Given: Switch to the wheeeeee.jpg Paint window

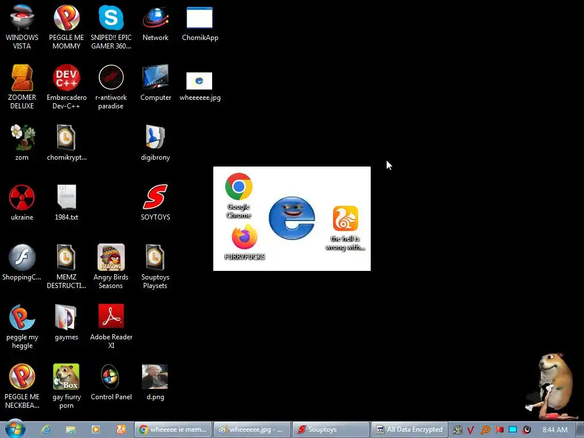Looking at the screenshot, I should 252,429.
